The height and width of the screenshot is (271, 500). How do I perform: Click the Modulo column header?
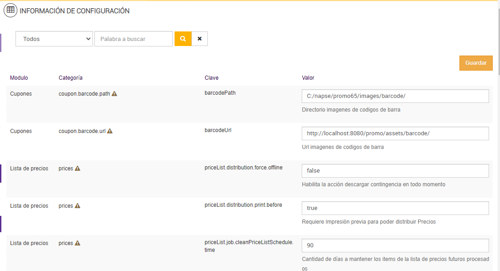[19, 78]
